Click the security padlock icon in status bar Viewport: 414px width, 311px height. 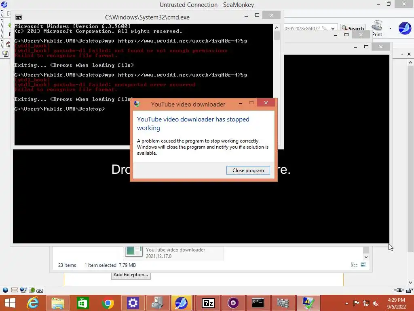(409, 290)
